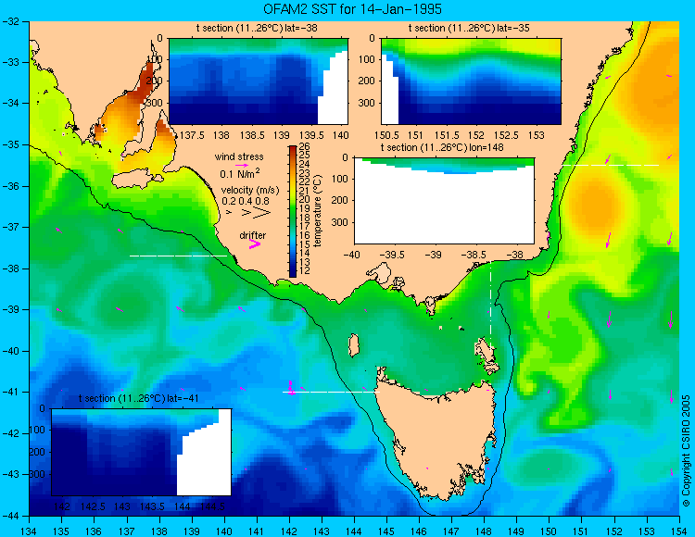Screen dimensions: 695x537
Task: Select the lat=-38 temperature section inset plot
Action: click(259, 81)
